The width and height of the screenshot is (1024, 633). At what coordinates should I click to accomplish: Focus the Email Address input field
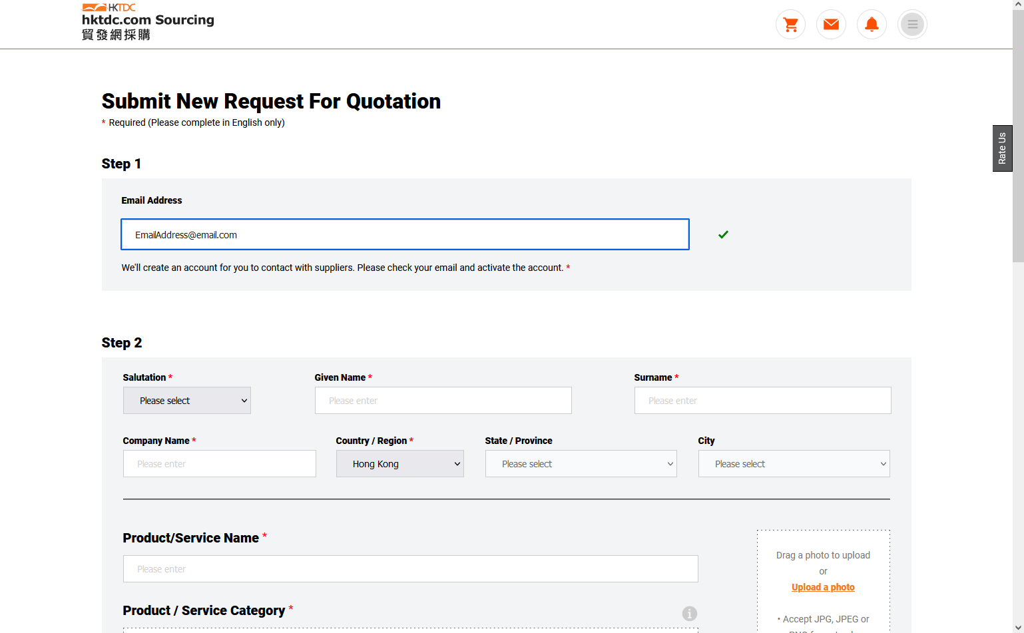coord(405,234)
